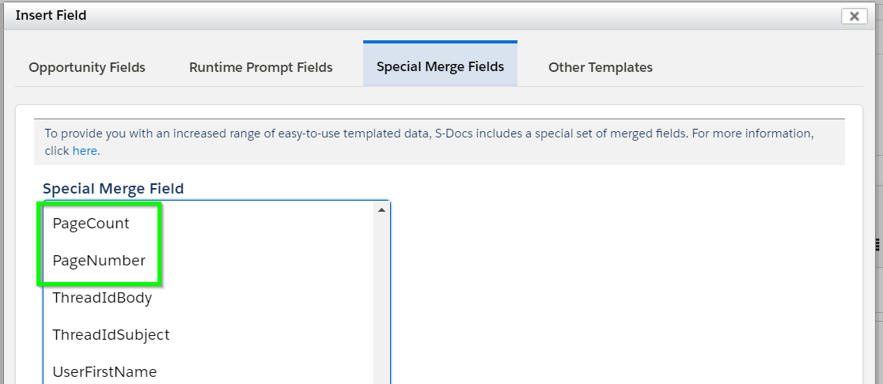Click the X icon in the dialog corner
Screen dimensions: 883x384
click(854, 16)
